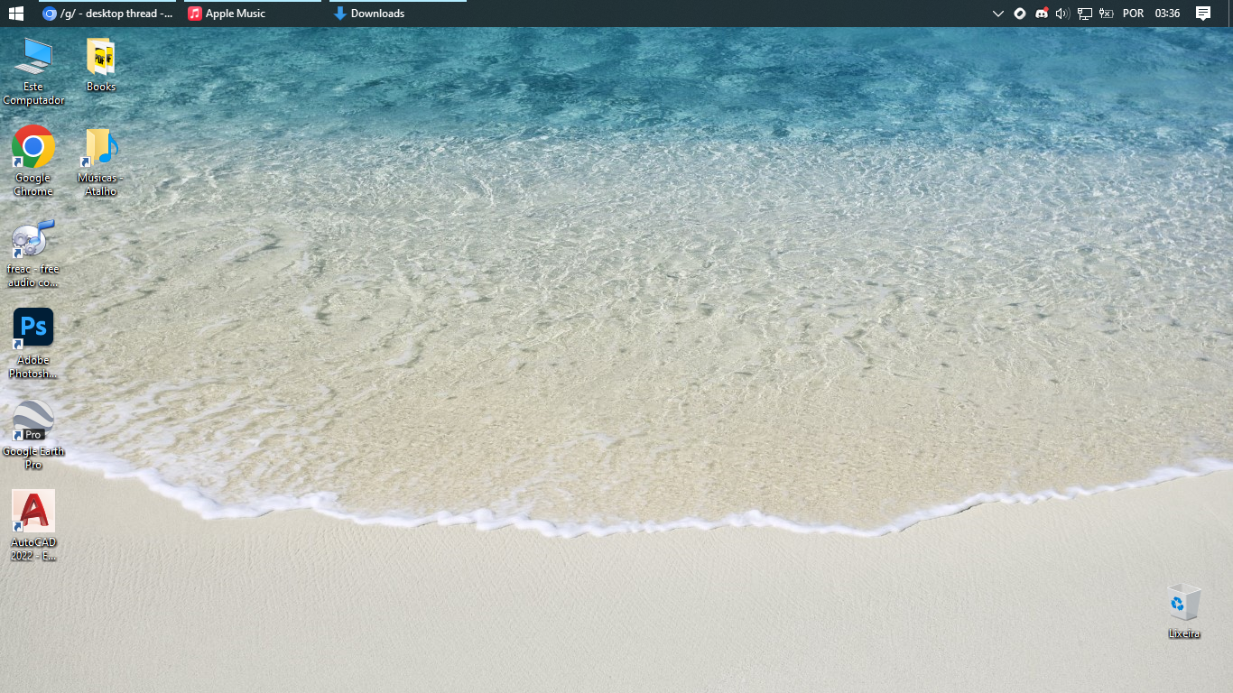Open the 03:36 clock calendar
Image resolution: width=1233 pixels, height=693 pixels.
coord(1167,14)
